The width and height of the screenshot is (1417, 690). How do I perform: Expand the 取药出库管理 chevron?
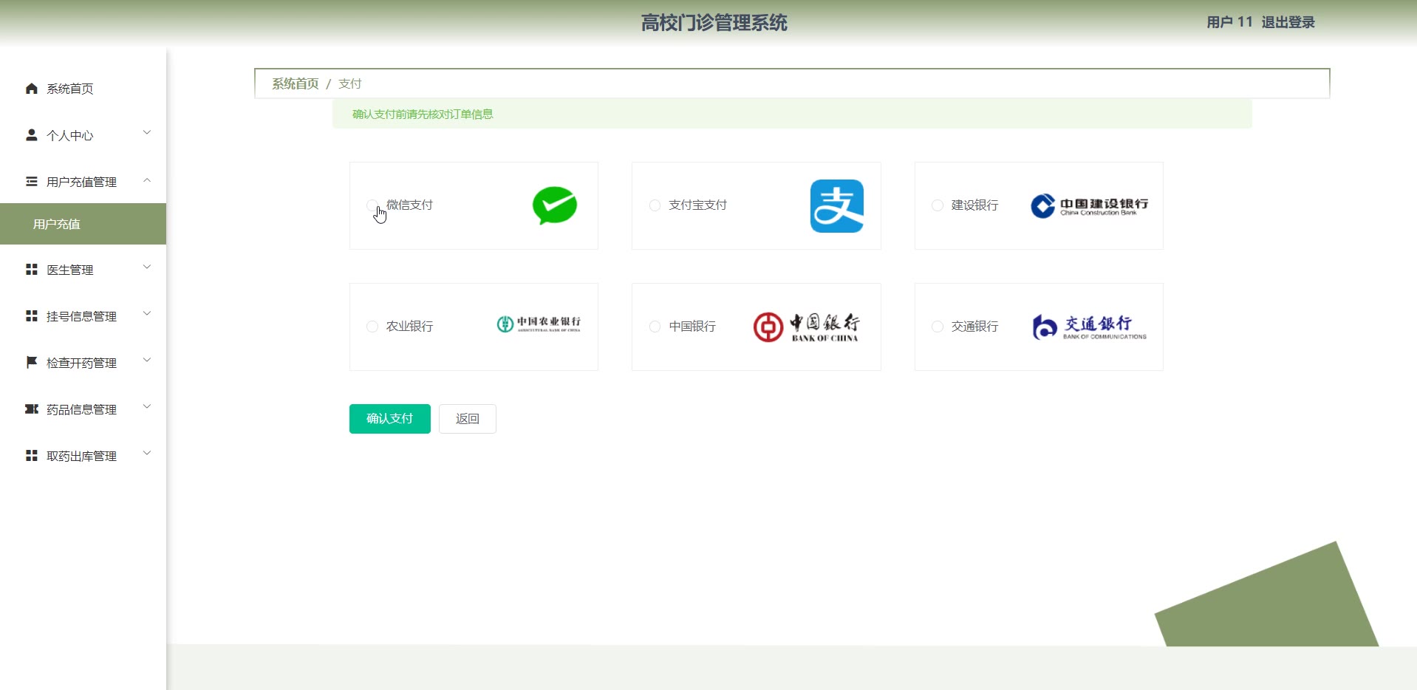pyautogui.click(x=147, y=454)
